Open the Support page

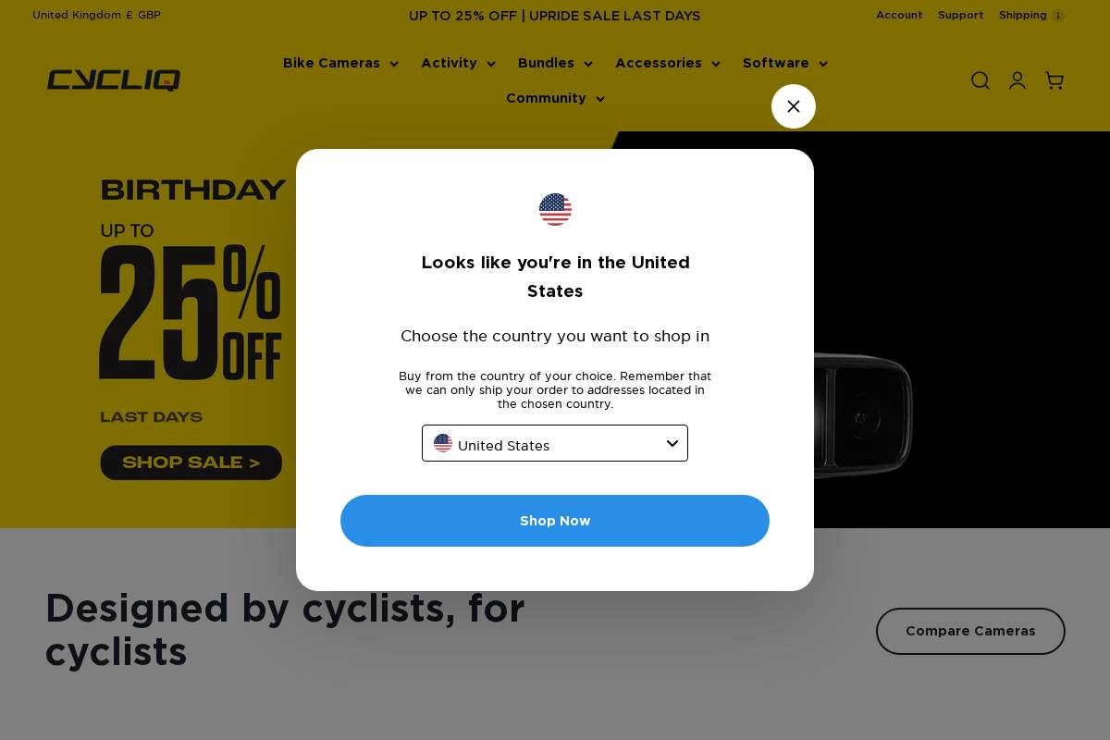click(x=960, y=15)
